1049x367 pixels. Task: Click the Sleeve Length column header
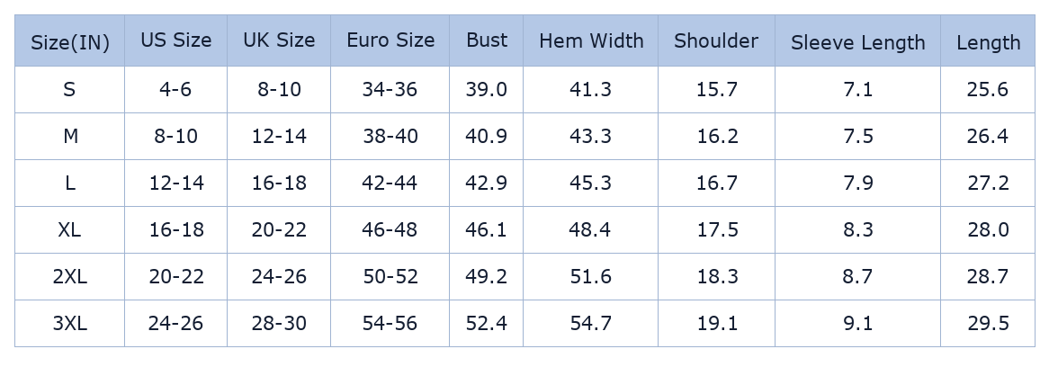(857, 42)
